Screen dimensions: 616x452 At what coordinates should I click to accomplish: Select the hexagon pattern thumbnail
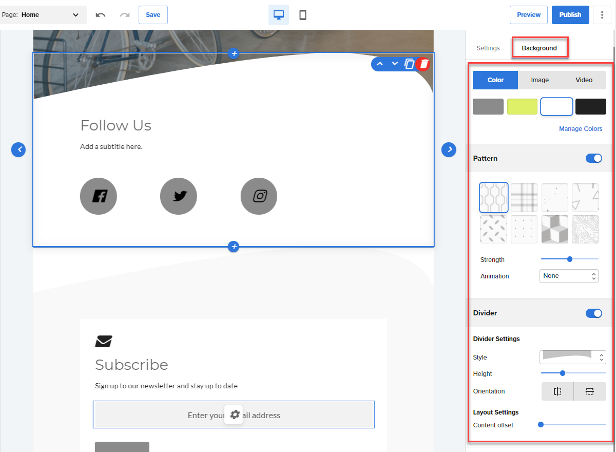[494, 197]
